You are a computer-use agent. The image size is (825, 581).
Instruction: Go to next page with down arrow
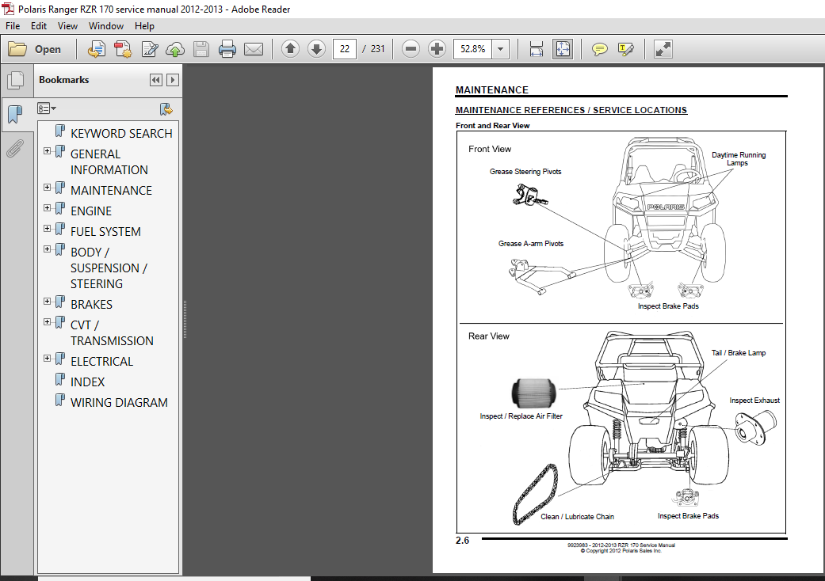click(316, 49)
